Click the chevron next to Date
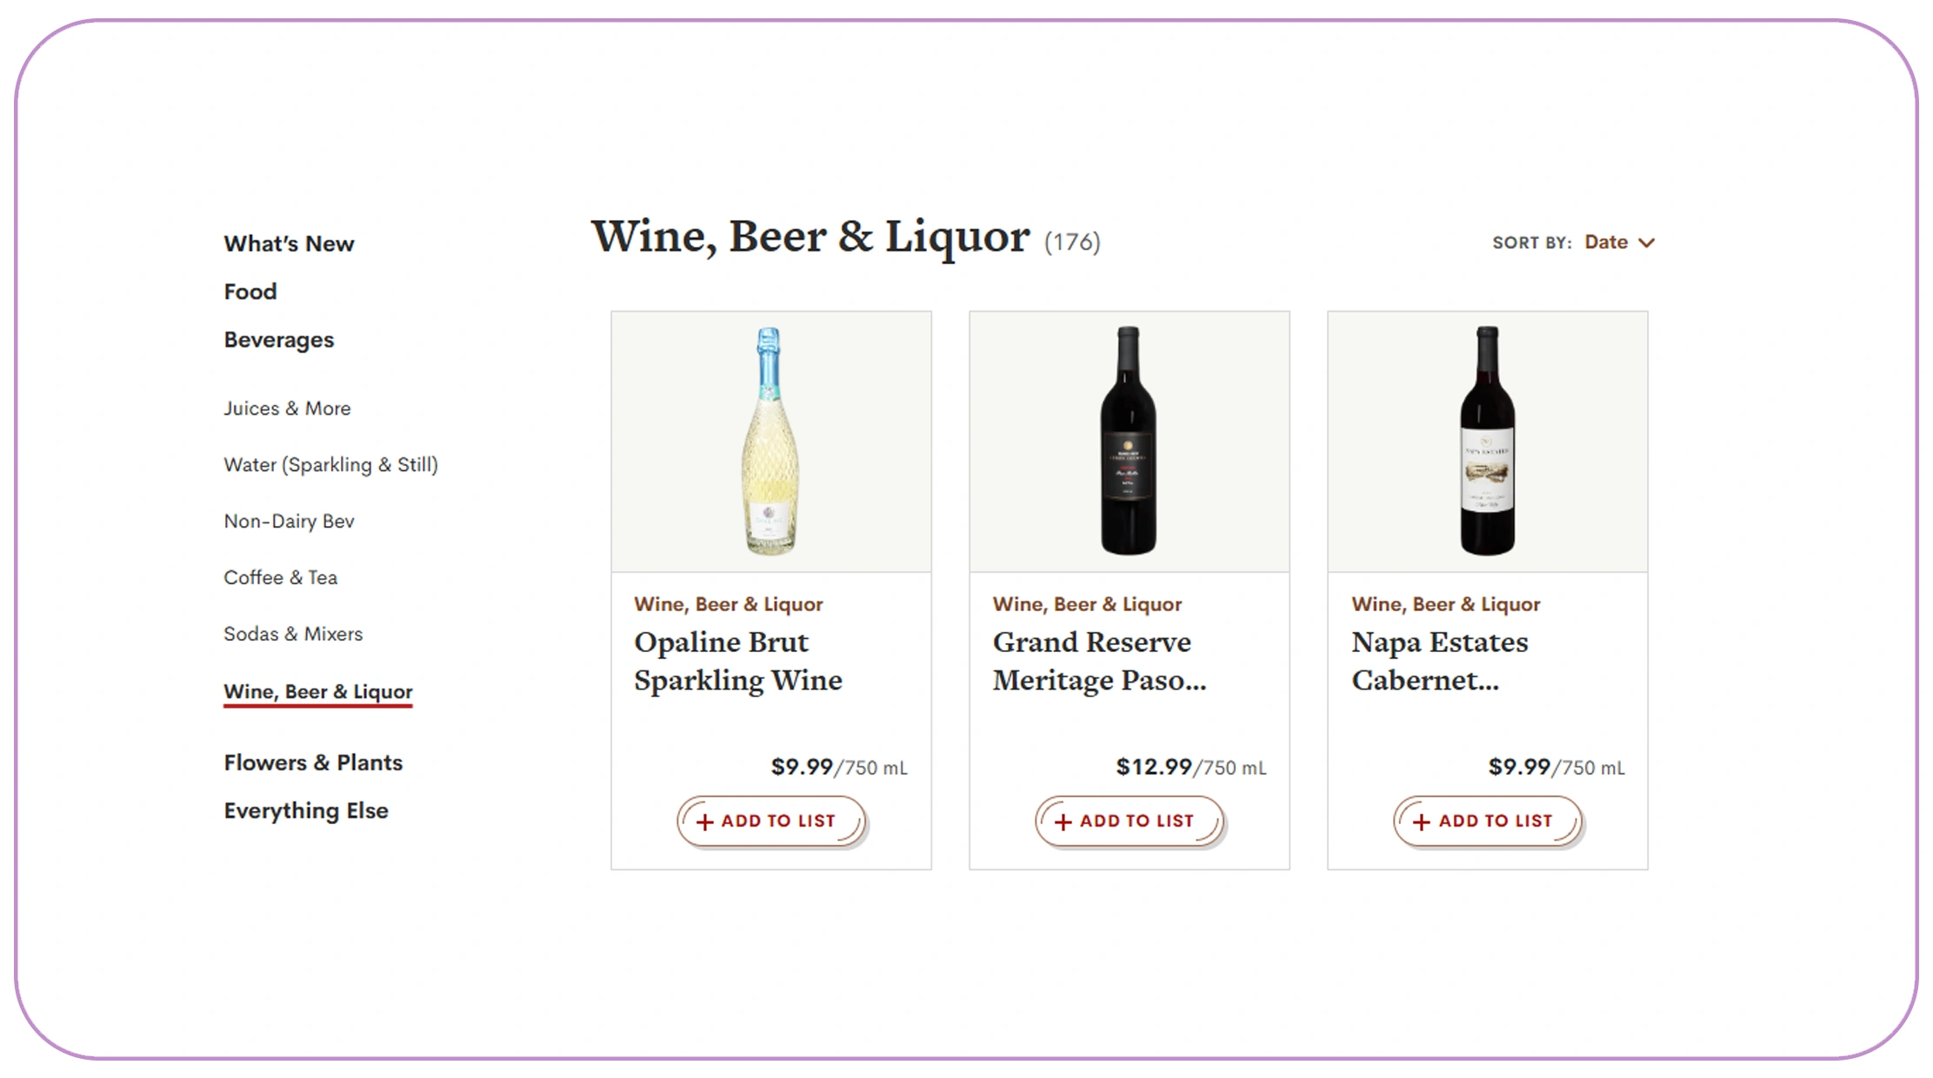 click(1646, 243)
